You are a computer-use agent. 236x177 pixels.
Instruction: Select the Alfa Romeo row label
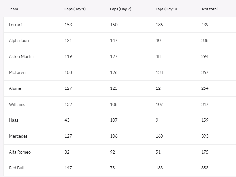[x=20, y=152]
